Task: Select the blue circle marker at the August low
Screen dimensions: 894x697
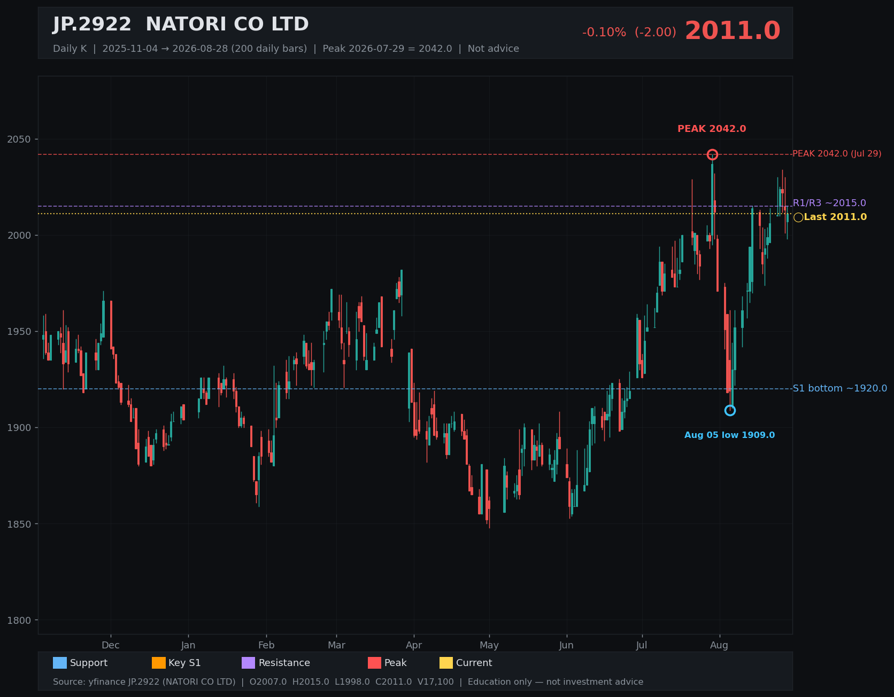Action: coord(730,410)
